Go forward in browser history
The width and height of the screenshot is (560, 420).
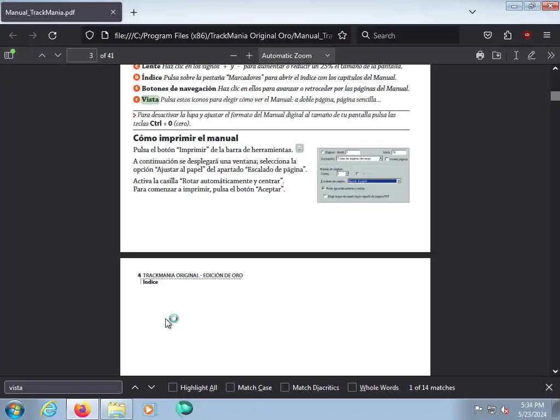(x=32, y=36)
